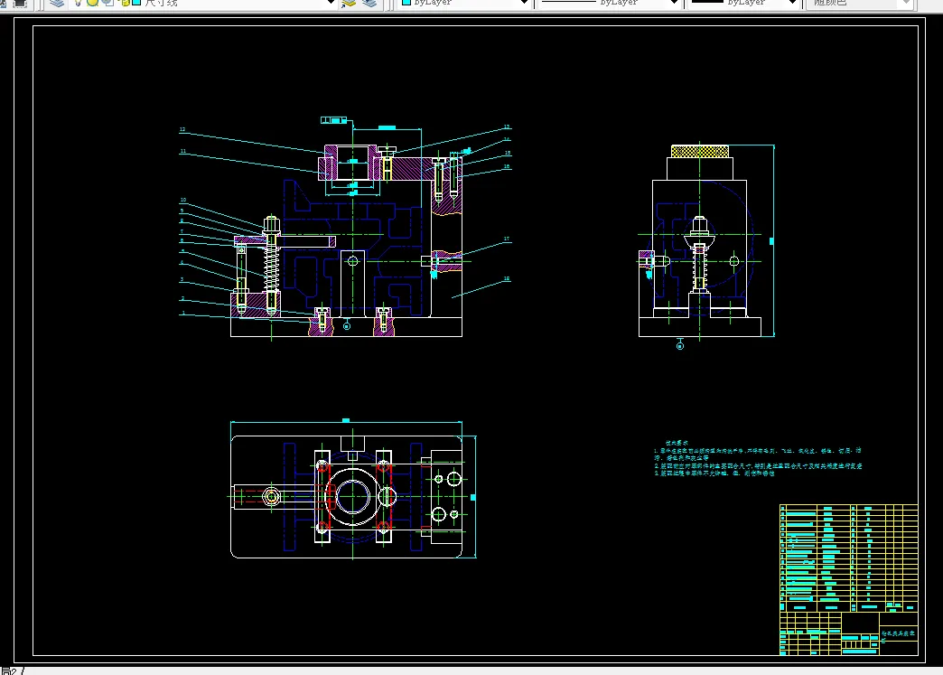Screen dimensions: 943x675
Task: Select balloon number 12 in front view
Action: click(x=182, y=130)
